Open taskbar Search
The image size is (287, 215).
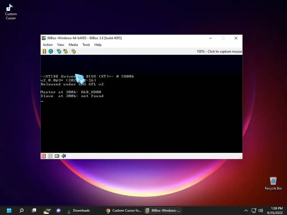click(x=22, y=211)
